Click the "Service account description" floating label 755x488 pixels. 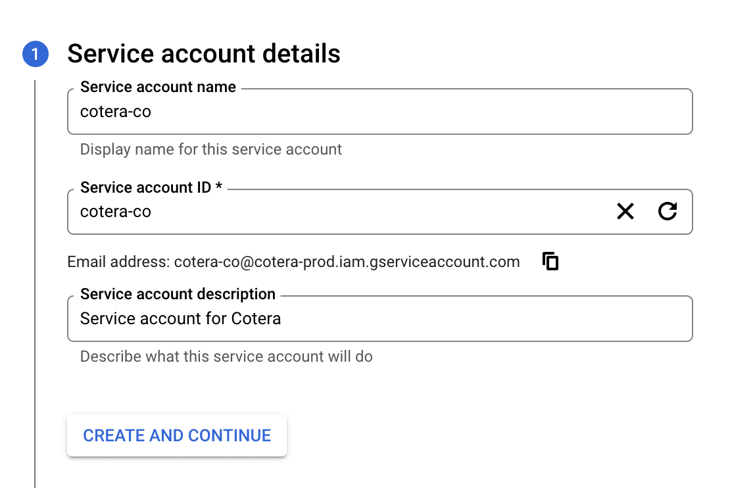(178, 294)
